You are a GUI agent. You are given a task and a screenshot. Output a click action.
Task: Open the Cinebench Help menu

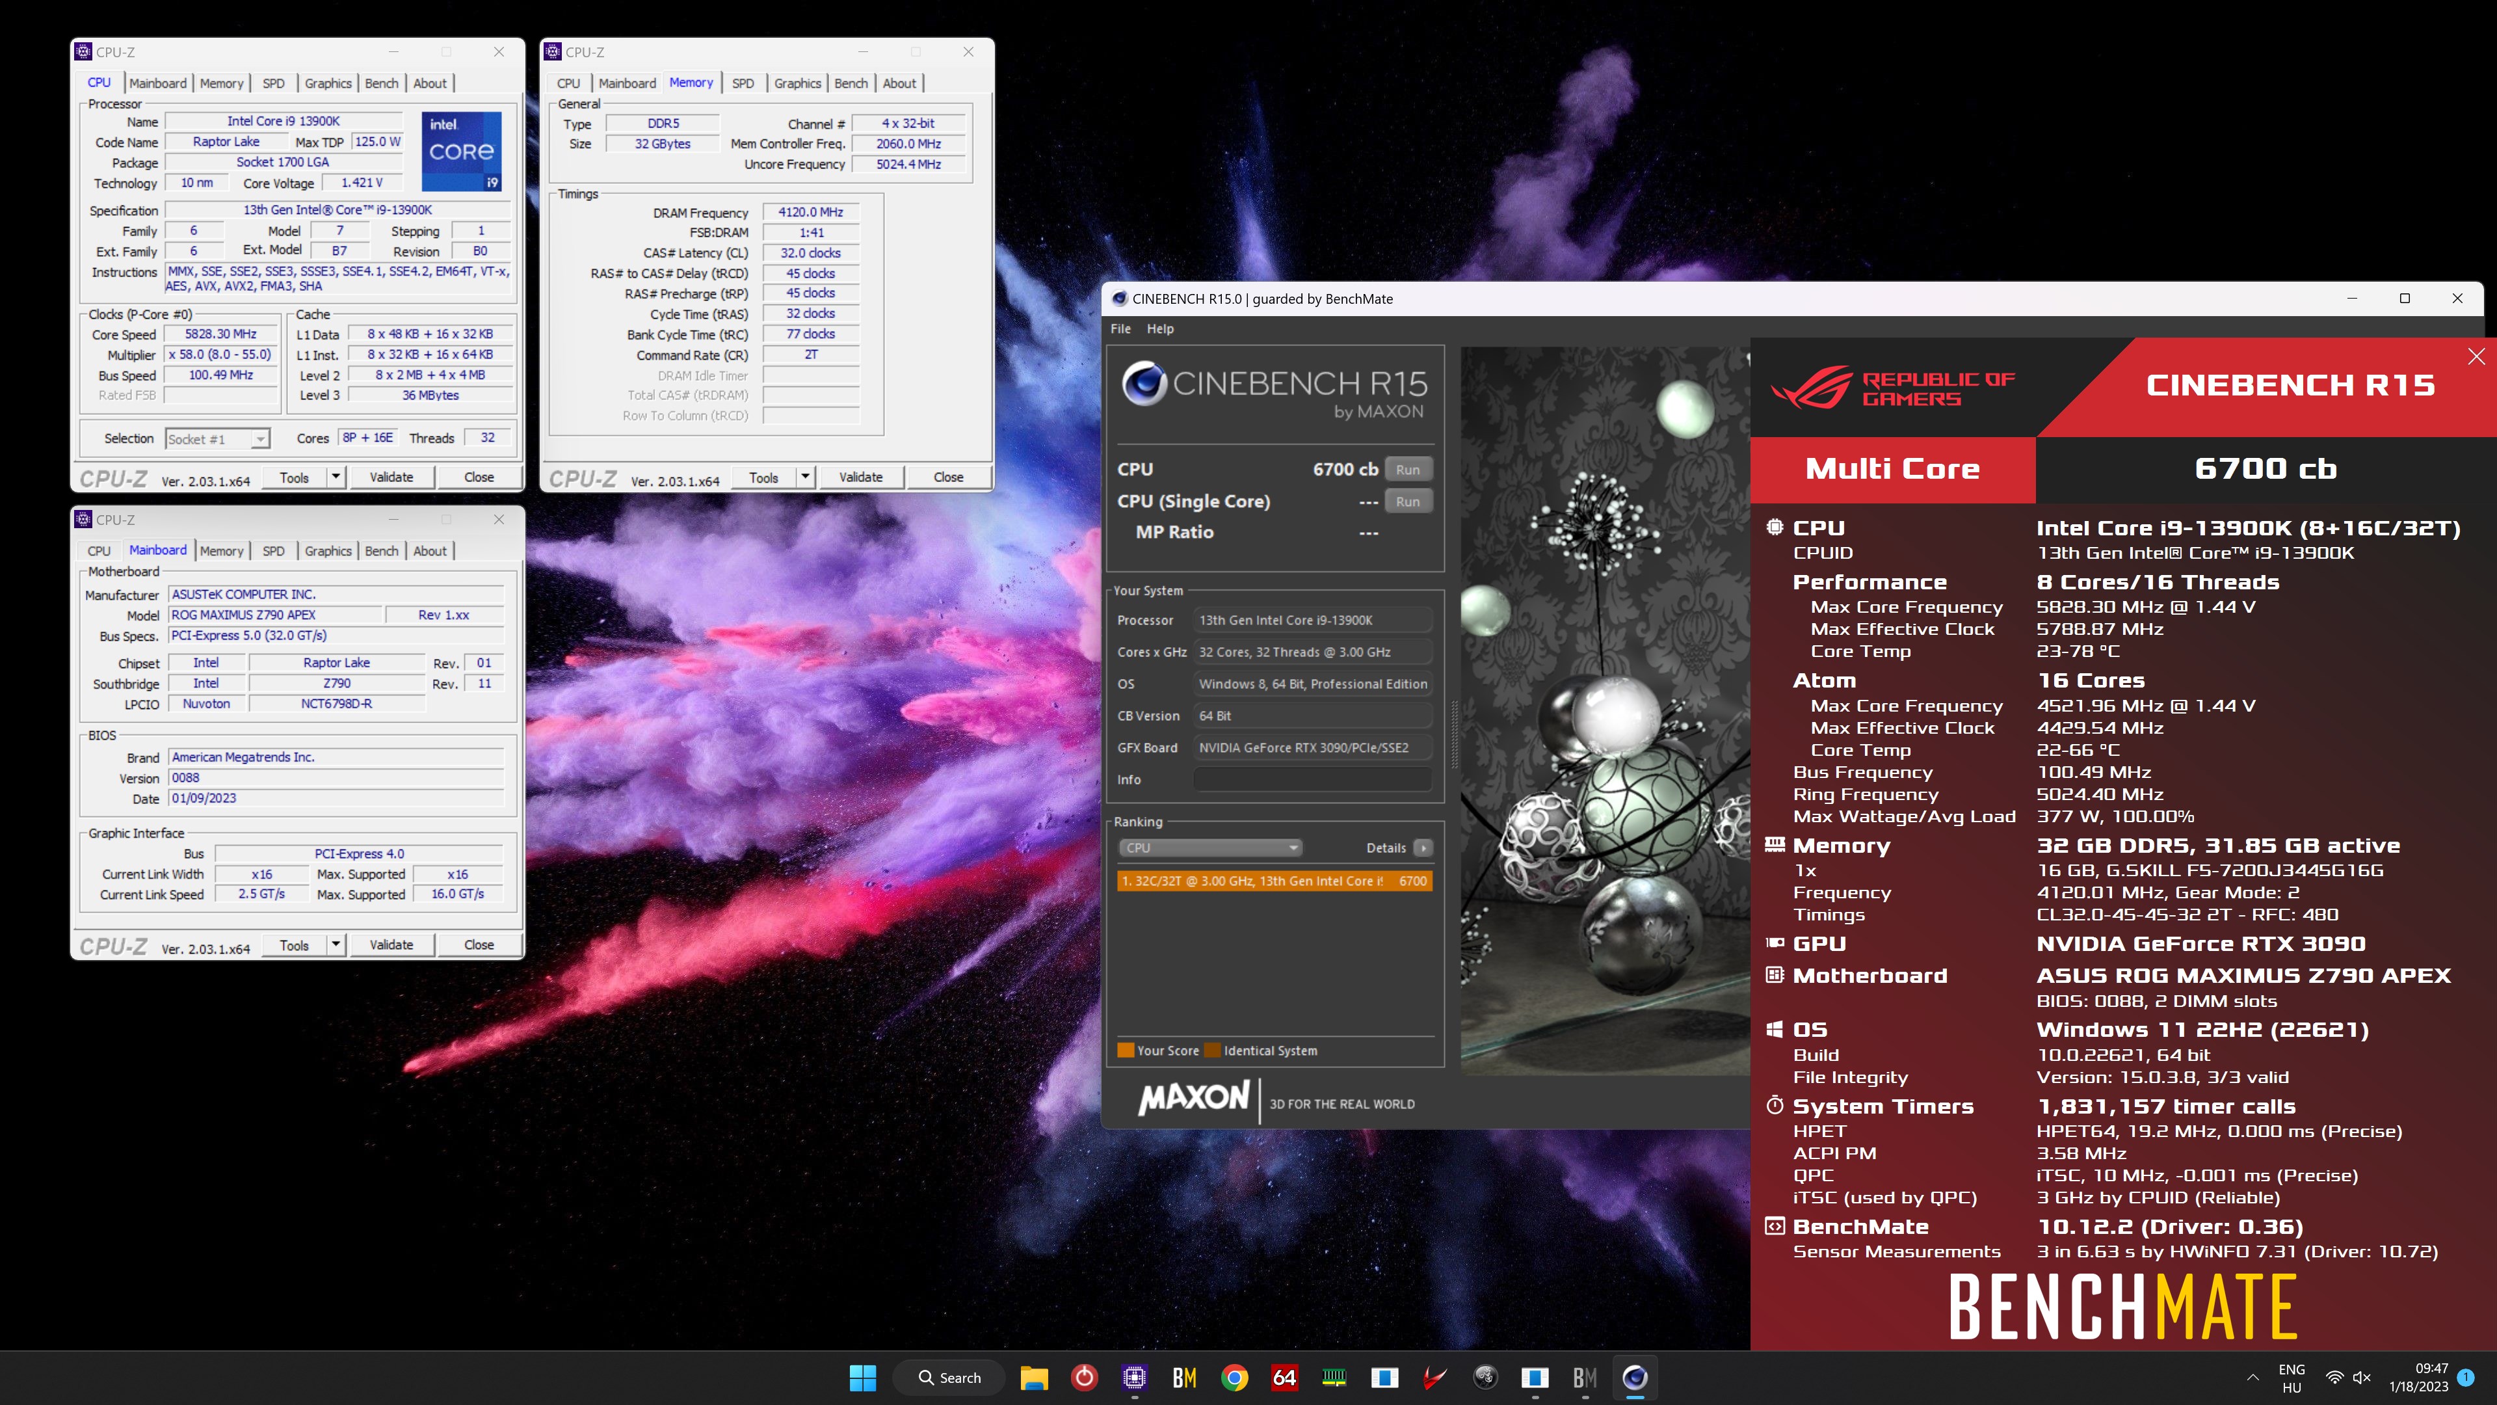[x=1160, y=328]
